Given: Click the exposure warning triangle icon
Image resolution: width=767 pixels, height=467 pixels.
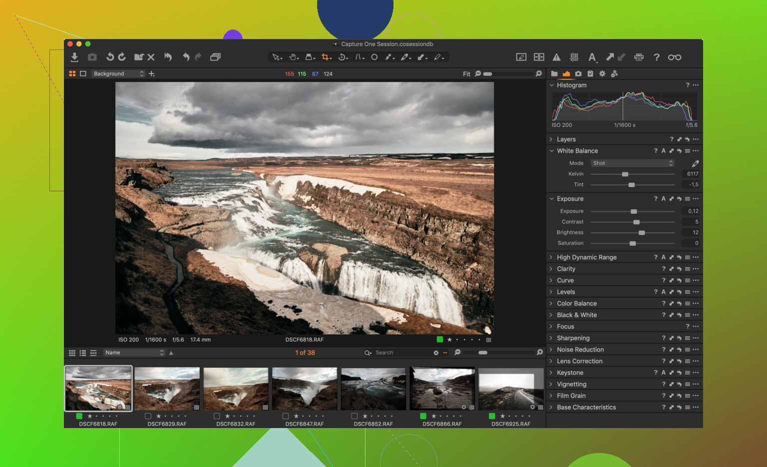Looking at the screenshot, I should point(556,57).
